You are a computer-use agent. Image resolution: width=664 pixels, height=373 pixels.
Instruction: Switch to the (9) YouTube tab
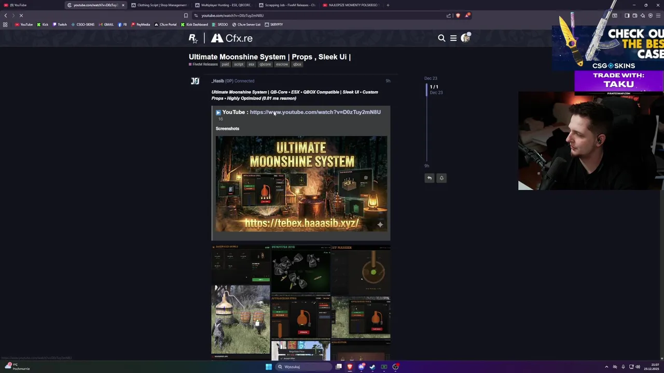[x=31, y=5]
